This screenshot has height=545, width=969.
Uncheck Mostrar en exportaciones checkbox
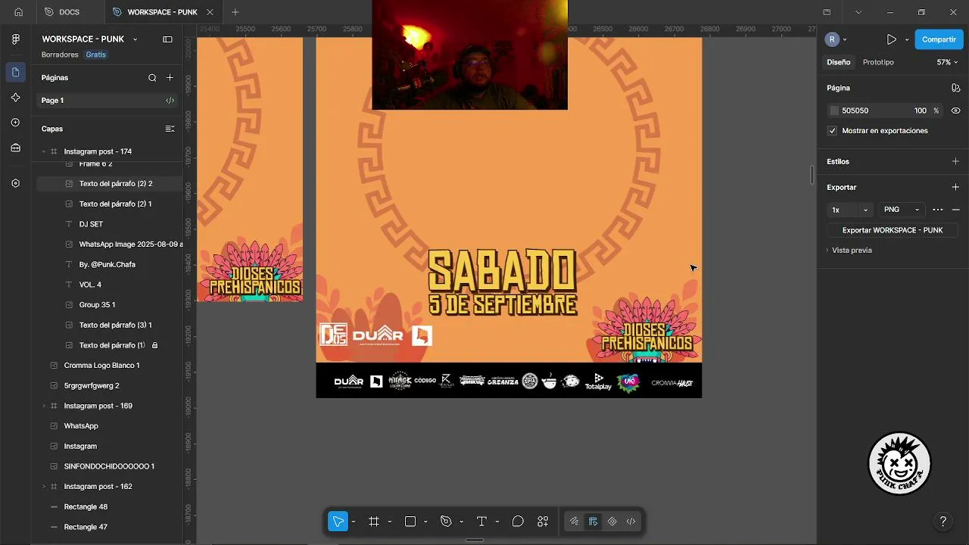(x=833, y=131)
